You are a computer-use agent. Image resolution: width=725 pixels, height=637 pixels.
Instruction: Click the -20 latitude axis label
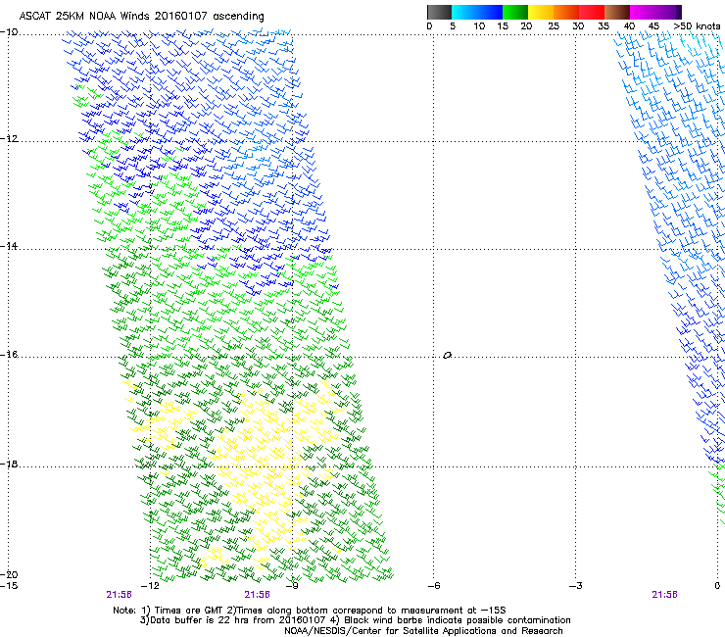pyautogui.click(x=9, y=574)
